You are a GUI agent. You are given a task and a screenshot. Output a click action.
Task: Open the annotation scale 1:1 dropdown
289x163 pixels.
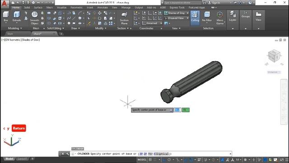[x=239, y=160]
